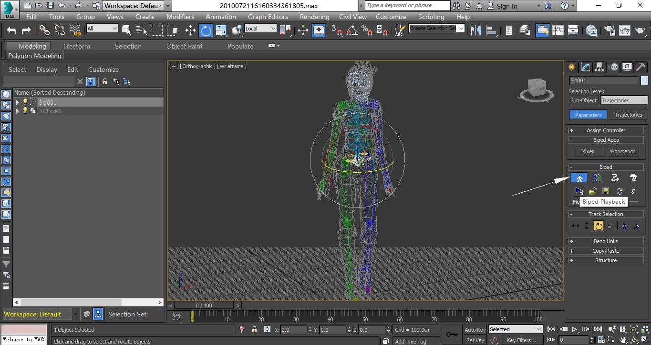The width and height of the screenshot is (651, 345).
Task: Expand the Structure rollout
Action: pos(606,260)
